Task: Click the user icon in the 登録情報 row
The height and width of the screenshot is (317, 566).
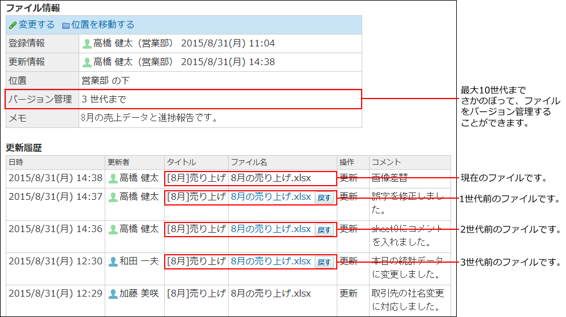Action: tap(87, 44)
